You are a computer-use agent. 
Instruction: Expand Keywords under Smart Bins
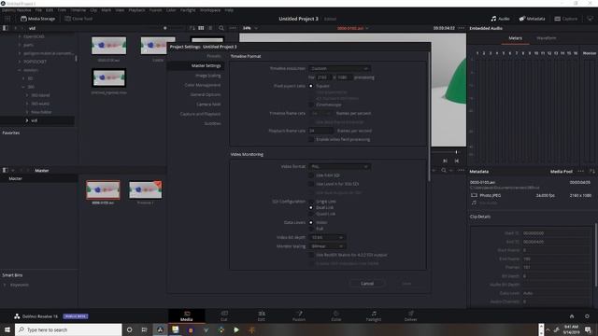click(x=5, y=285)
